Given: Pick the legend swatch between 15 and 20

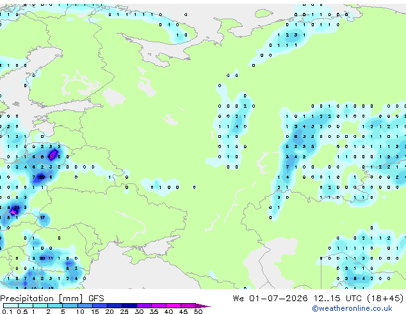Looking at the screenshot, I should 99,306.
